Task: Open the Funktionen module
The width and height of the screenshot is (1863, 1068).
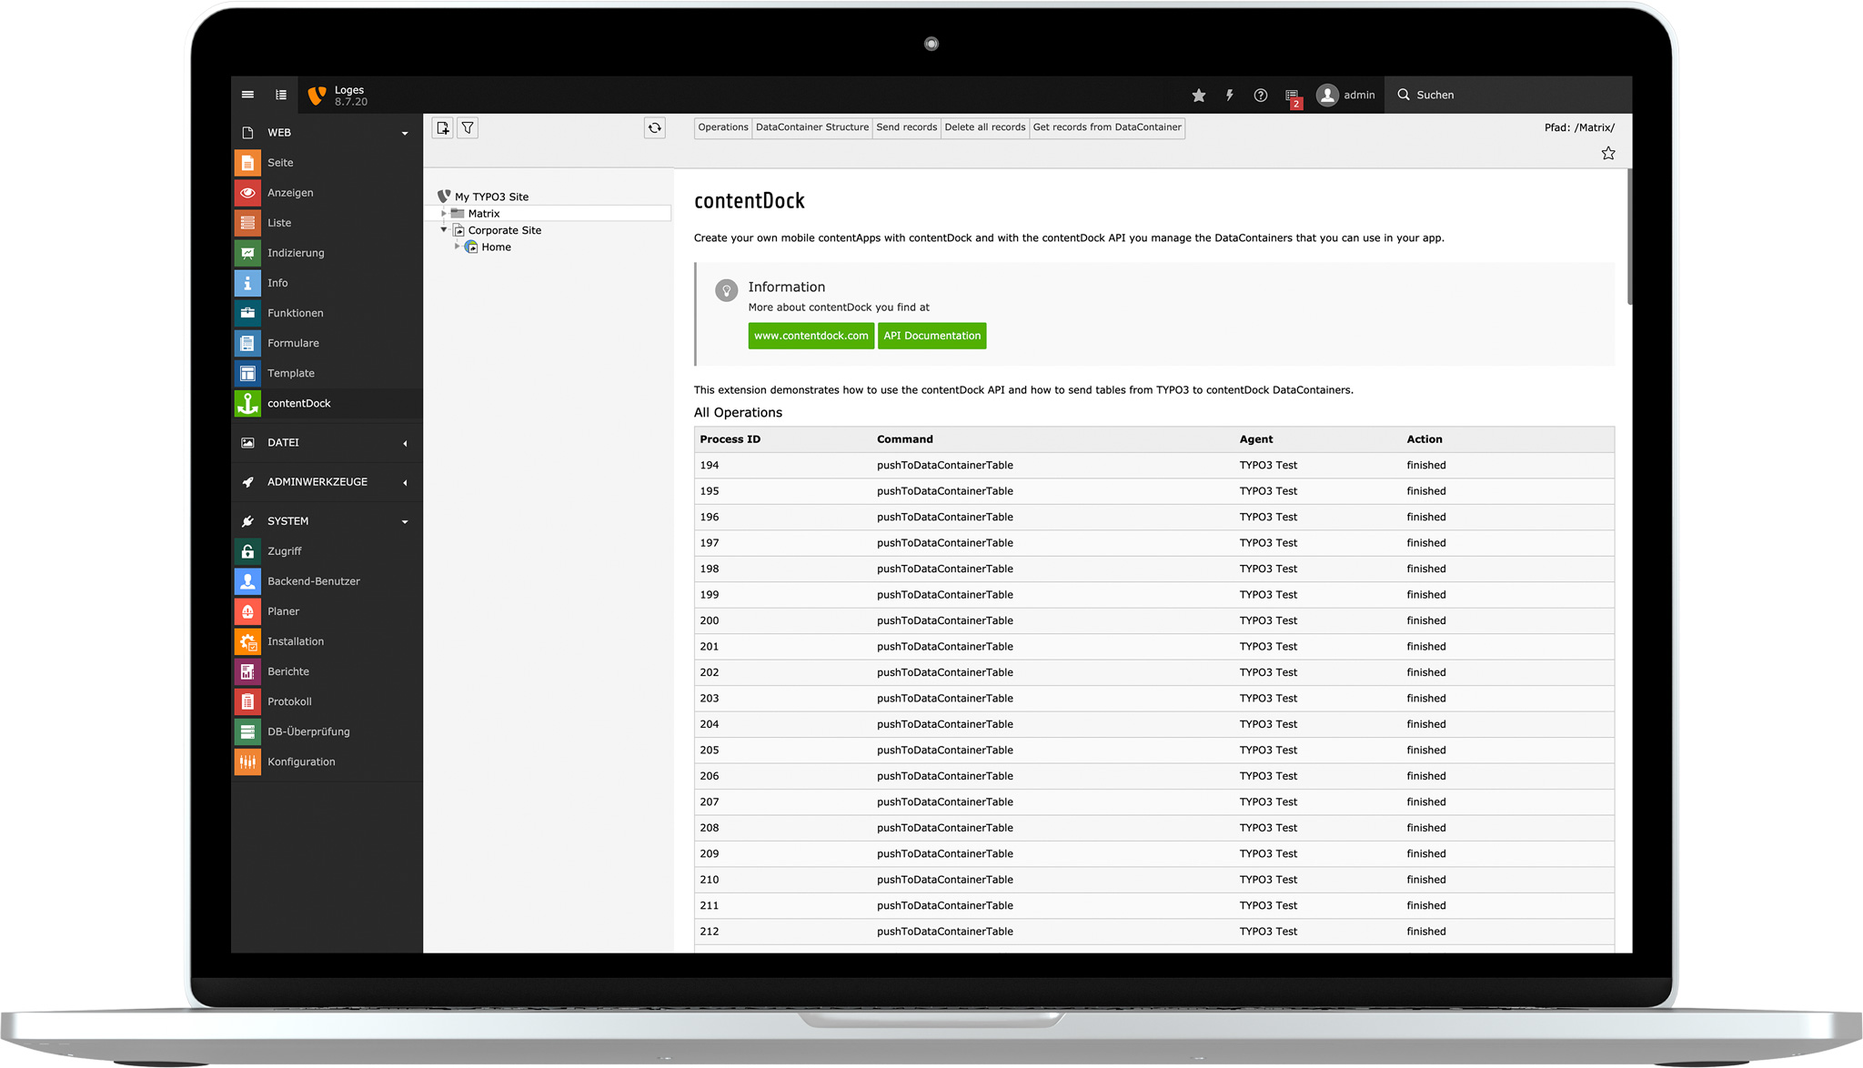Action: [x=326, y=313]
